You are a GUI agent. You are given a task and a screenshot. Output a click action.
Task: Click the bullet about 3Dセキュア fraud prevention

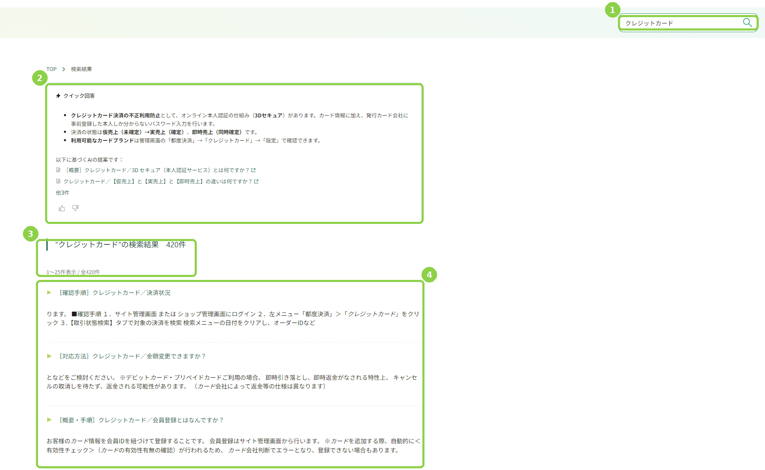pyautogui.click(x=239, y=119)
